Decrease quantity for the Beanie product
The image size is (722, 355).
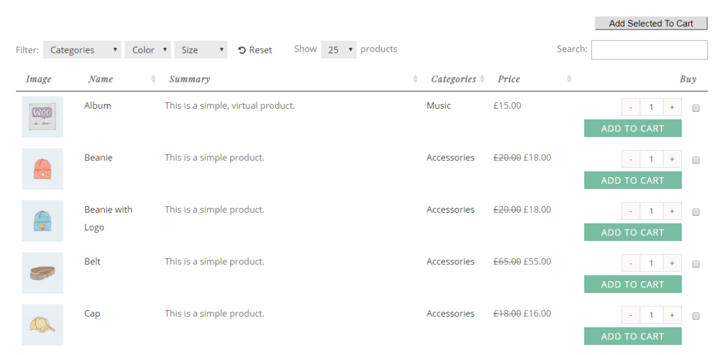[631, 159]
